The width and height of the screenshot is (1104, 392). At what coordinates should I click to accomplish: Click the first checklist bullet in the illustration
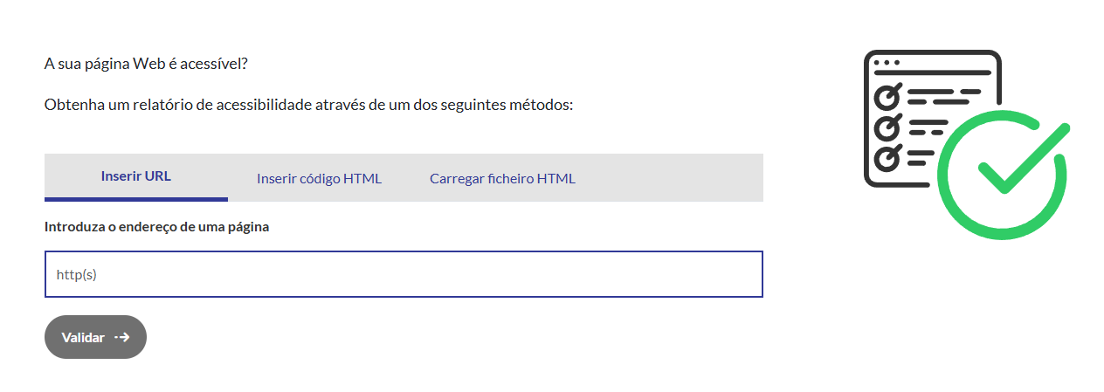887,93
